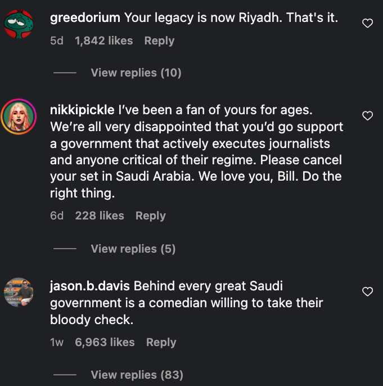383x386 pixels.
Task: Expand the 83 replies under jason.b.davis's comment
Action: [137, 375]
